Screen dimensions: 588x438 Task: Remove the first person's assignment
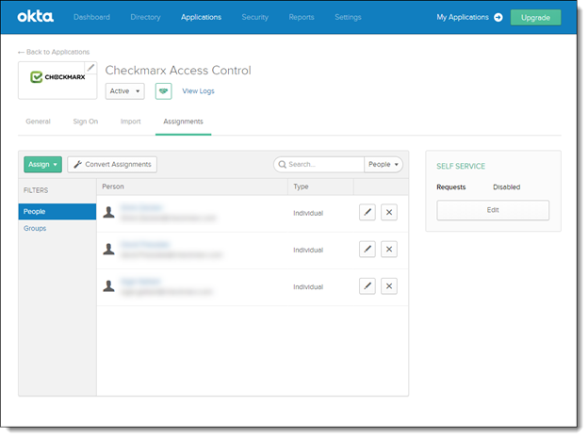389,212
